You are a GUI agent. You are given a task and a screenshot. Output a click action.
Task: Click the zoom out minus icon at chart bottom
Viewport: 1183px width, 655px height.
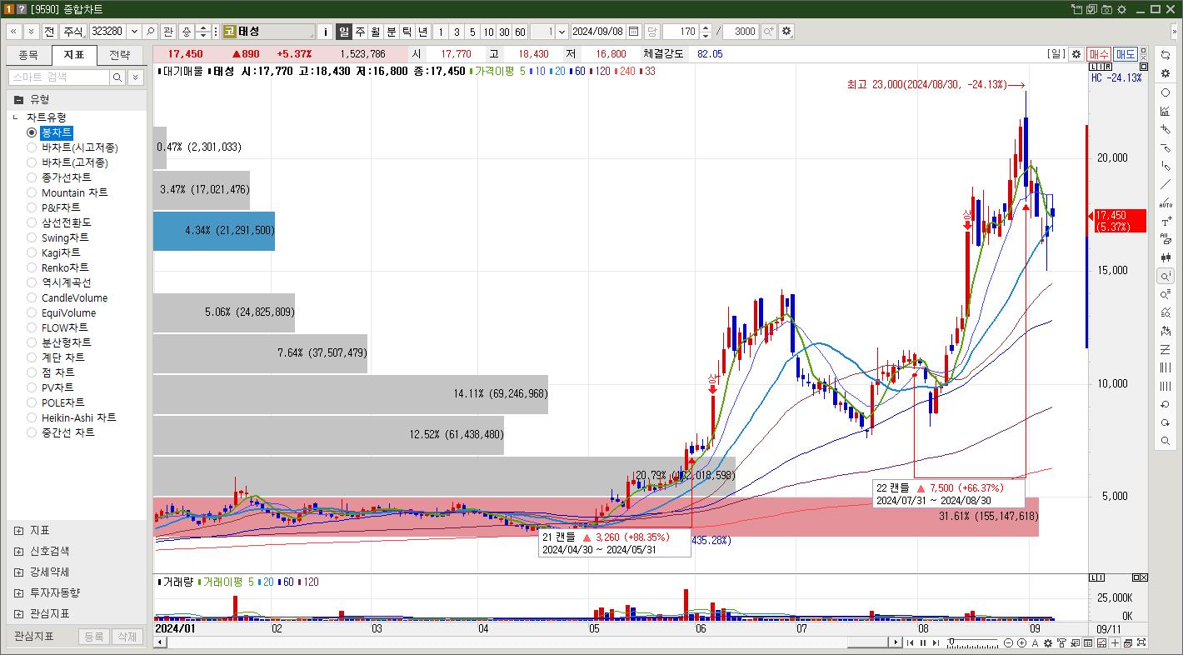coord(1009,643)
